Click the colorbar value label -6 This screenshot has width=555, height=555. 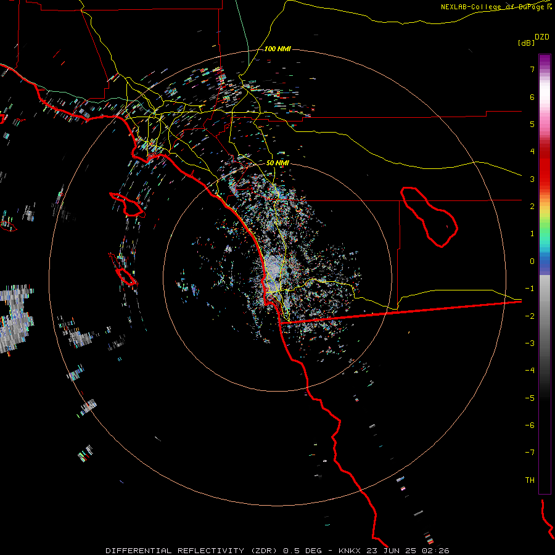click(530, 425)
